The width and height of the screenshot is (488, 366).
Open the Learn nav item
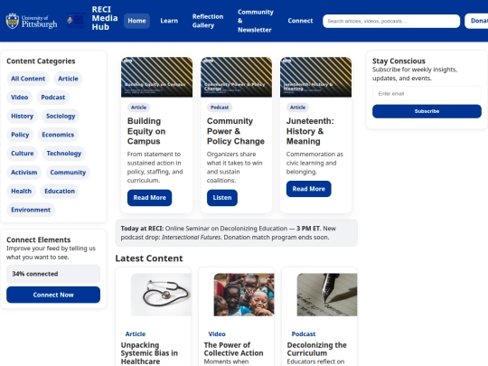(169, 21)
